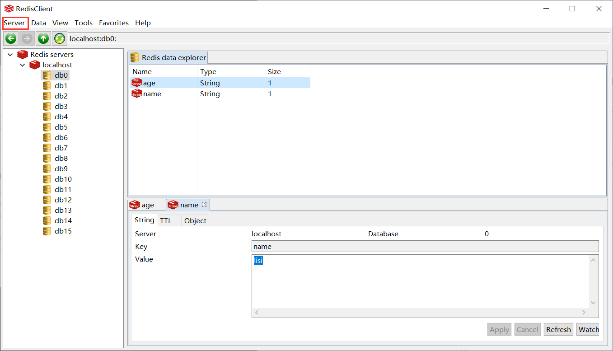Go up one level with green arrow
The width and height of the screenshot is (613, 351).
tap(43, 38)
